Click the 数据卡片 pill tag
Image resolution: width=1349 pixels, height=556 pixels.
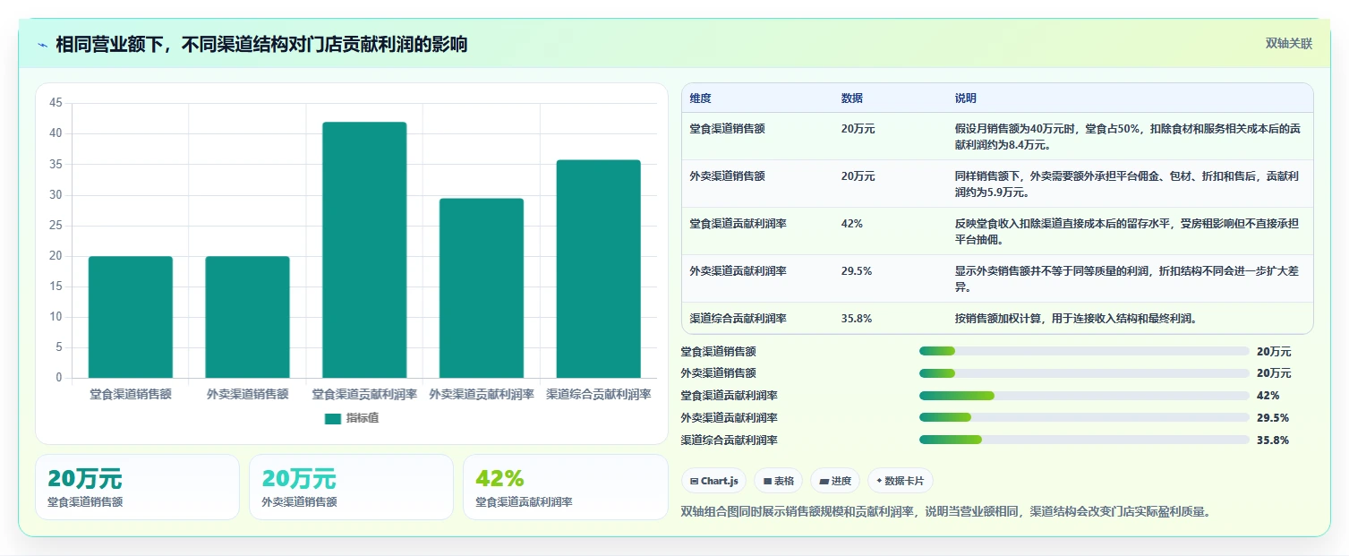tap(901, 481)
